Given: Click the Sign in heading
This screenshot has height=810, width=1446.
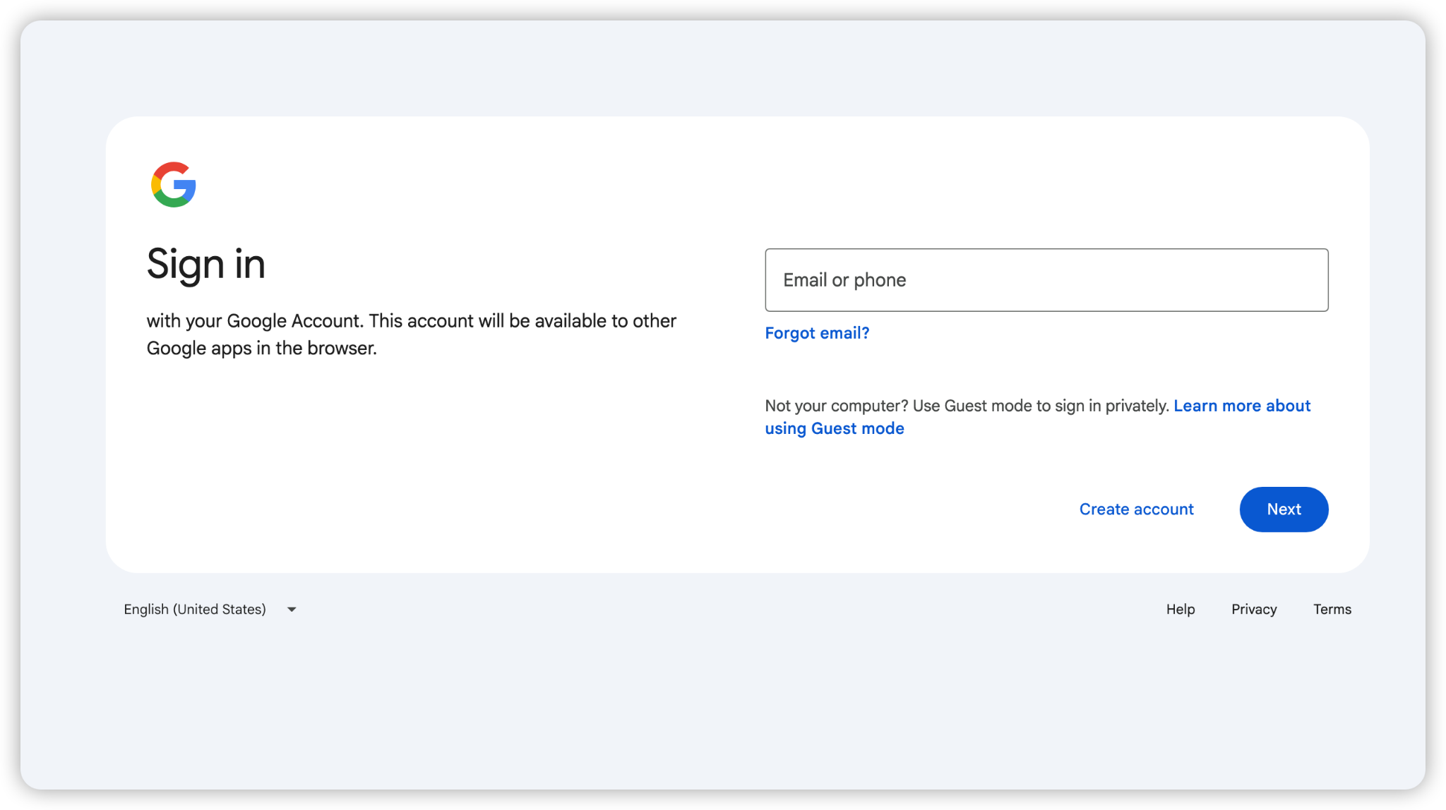Looking at the screenshot, I should click(206, 265).
